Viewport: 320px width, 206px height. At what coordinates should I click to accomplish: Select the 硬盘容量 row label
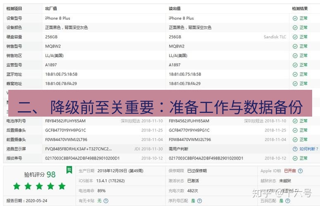point(14,37)
